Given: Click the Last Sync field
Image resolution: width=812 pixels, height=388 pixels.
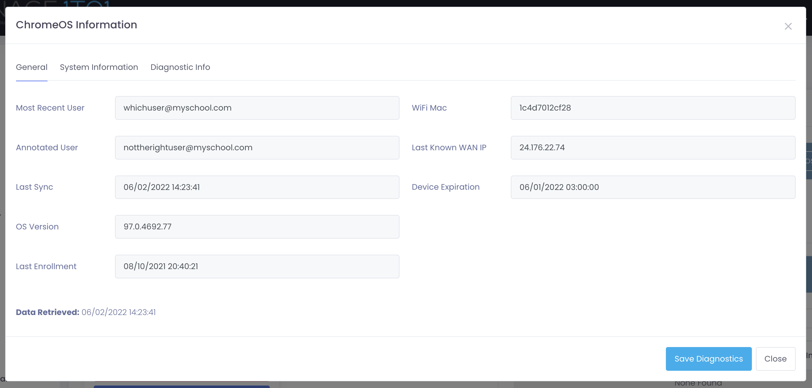Looking at the screenshot, I should [257, 187].
